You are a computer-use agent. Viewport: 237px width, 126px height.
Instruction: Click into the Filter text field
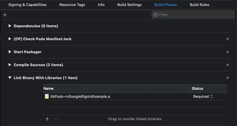point(193,15)
